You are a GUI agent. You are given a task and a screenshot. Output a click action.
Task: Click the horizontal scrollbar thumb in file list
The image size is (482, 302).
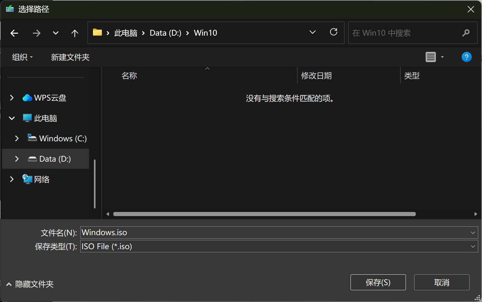point(265,214)
